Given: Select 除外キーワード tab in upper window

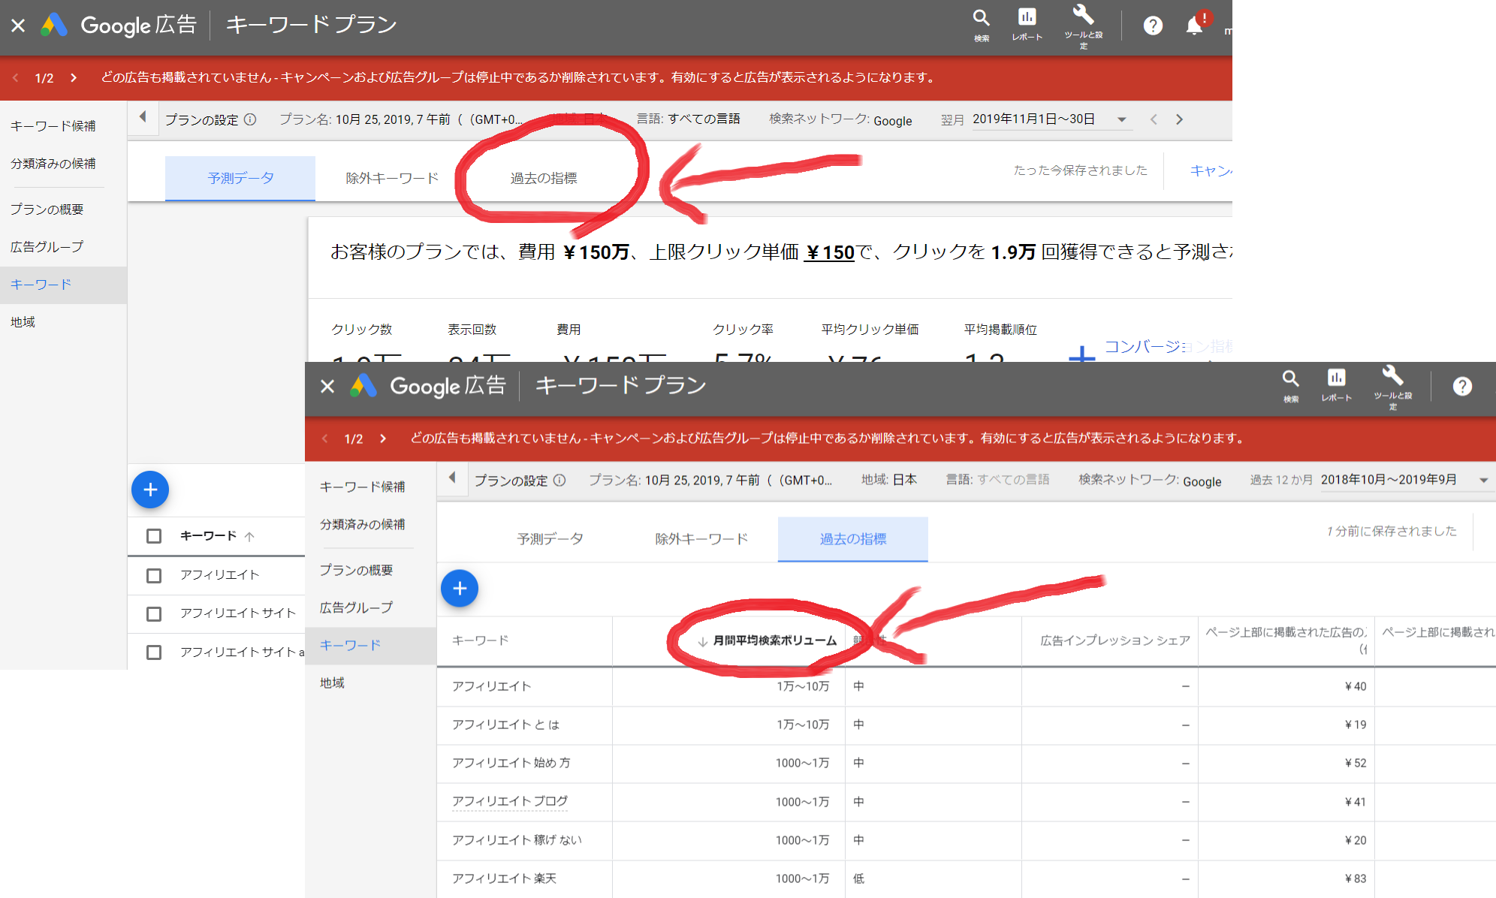Looking at the screenshot, I should pos(392,178).
